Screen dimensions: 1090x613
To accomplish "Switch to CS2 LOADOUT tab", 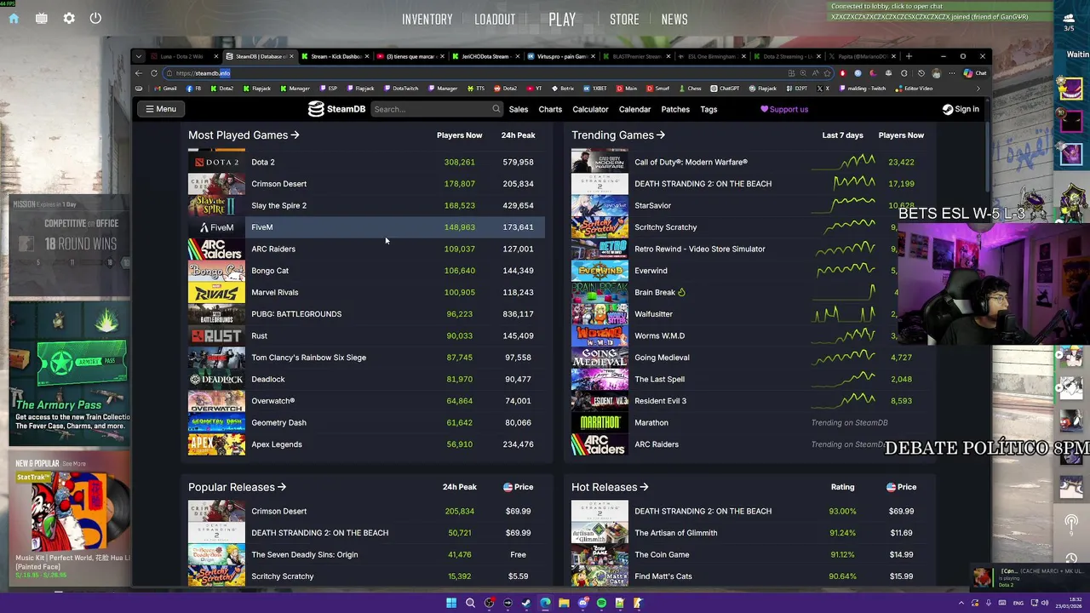I will 495,19.
